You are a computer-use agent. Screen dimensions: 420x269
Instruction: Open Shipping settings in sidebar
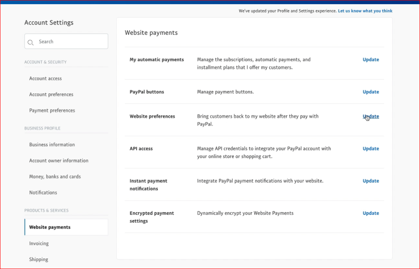pos(39,260)
